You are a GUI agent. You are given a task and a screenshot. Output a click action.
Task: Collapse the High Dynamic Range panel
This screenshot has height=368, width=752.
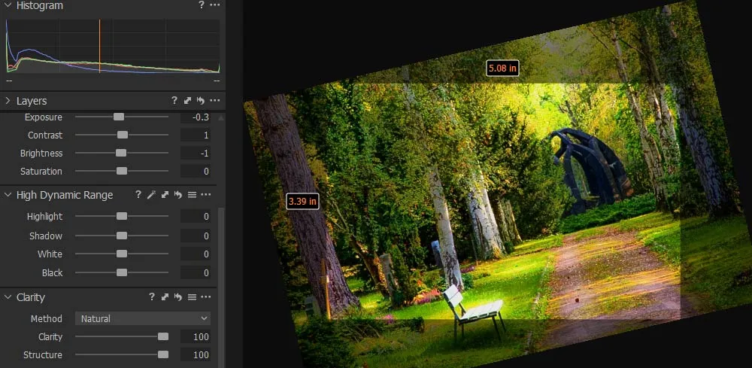coord(8,195)
